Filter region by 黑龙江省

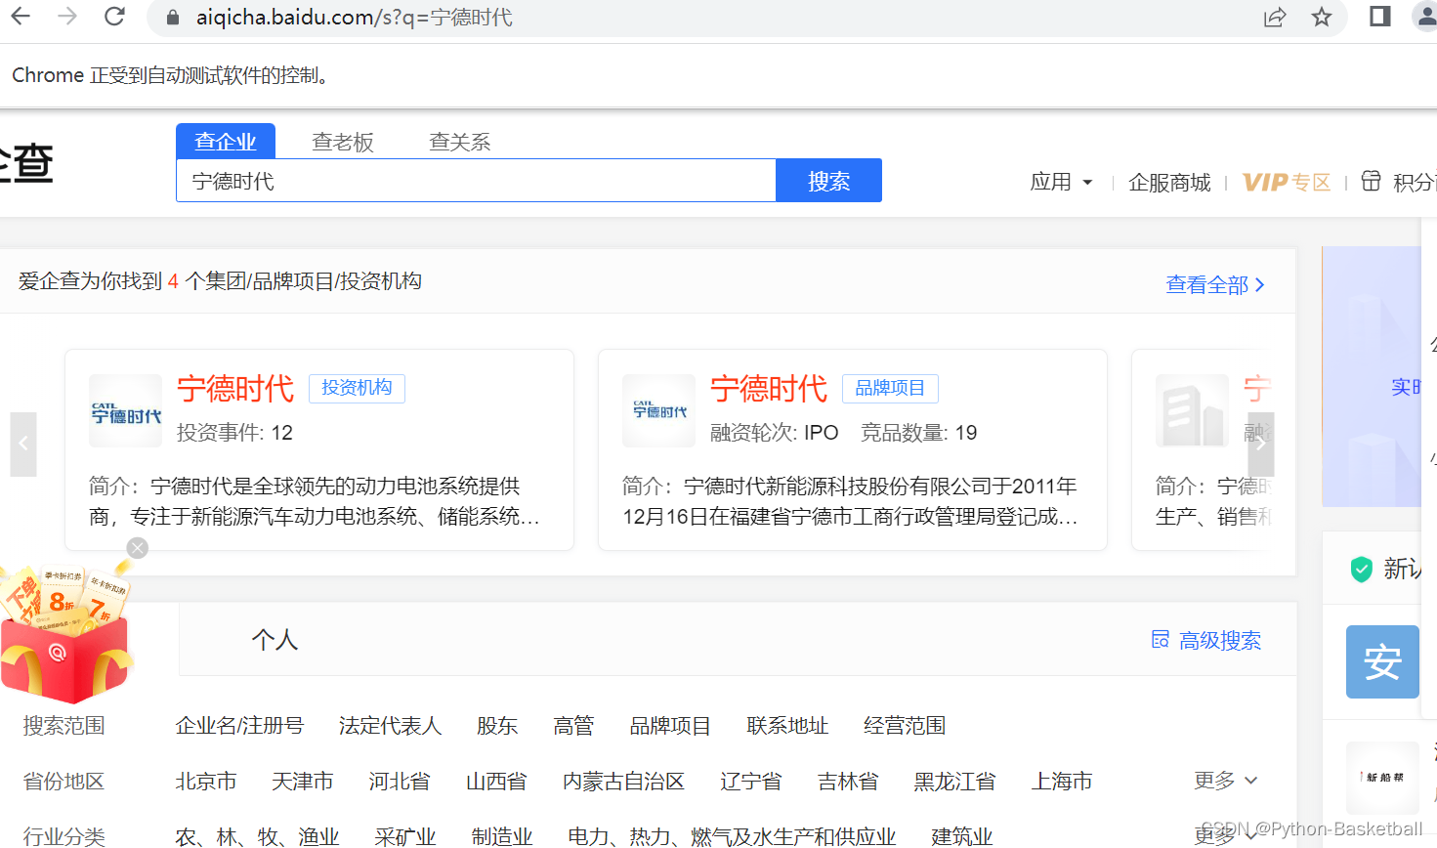(954, 782)
